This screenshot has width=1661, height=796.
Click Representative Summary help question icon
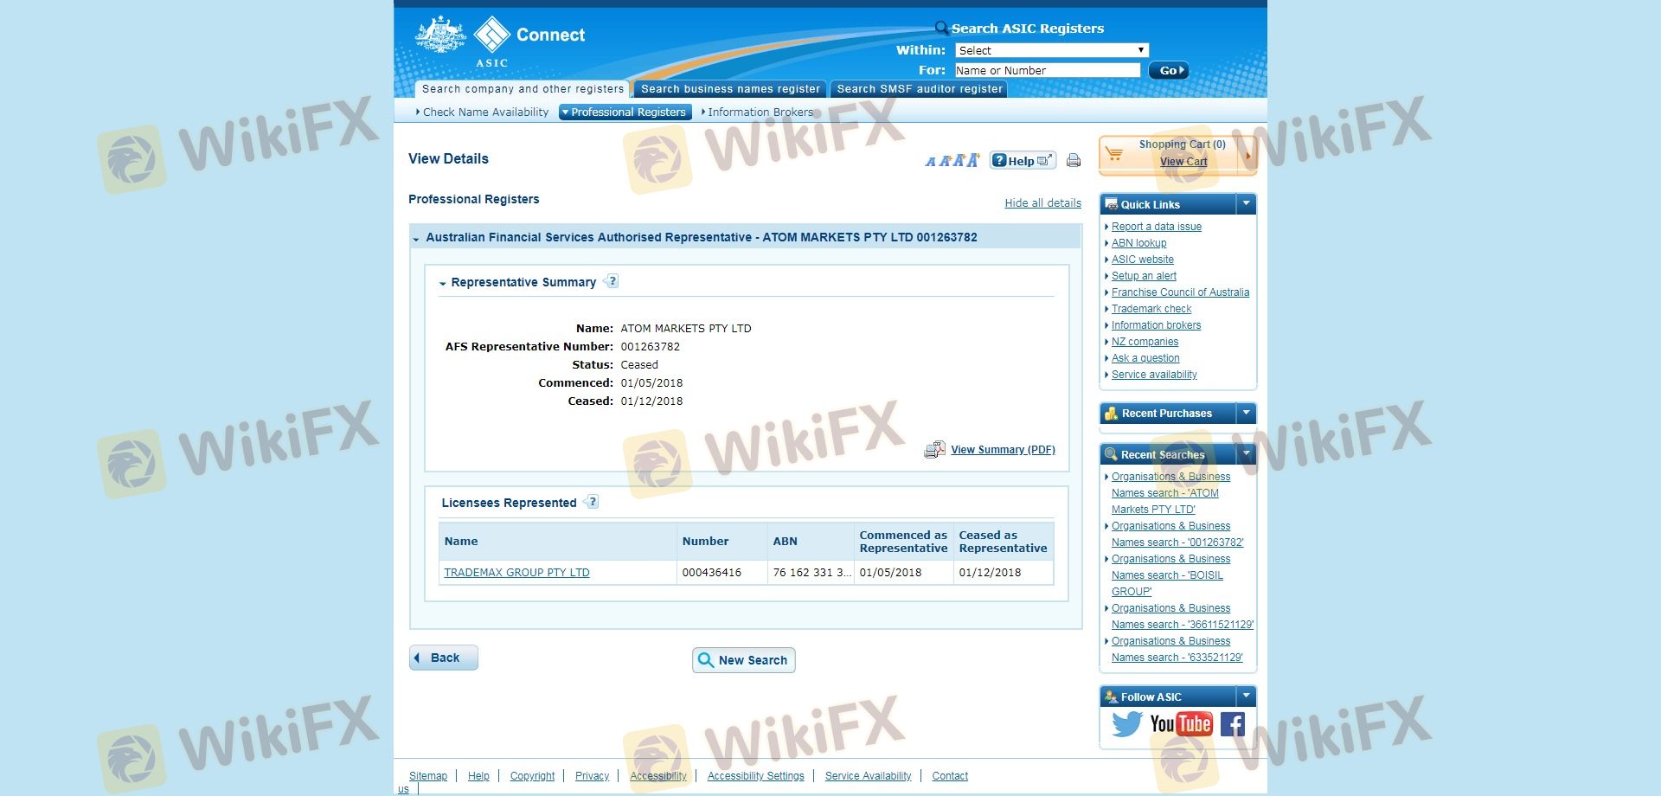tap(612, 281)
